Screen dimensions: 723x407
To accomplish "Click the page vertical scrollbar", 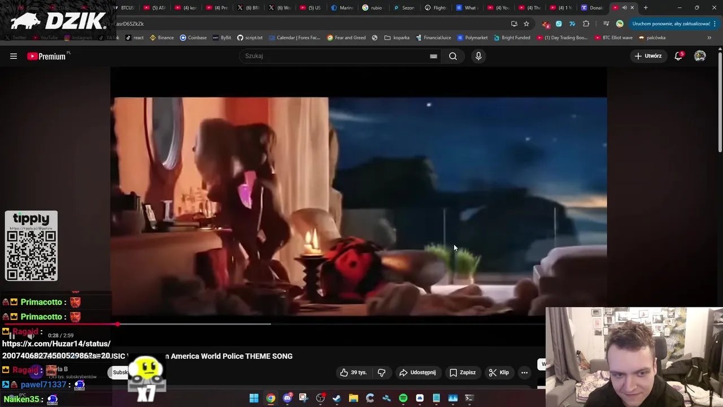I will click(720, 102).
